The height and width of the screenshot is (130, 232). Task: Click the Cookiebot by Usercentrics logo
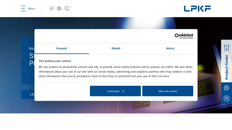coord(184,36)
